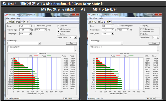Image resolution: width=167 pixels, height=102 pixels.
Task: Open Total Length 2 GB dropdown, left window
Action: coord(30,34)
